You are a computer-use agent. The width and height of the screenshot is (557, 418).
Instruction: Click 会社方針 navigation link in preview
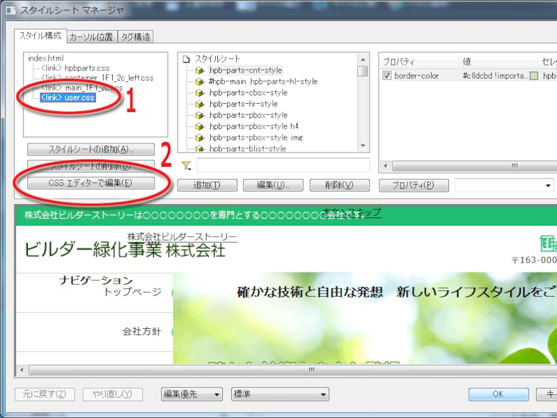[142, 332]
